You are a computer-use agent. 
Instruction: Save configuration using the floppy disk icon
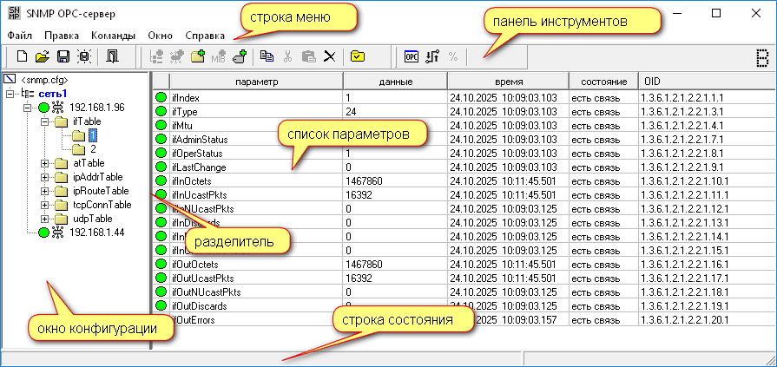pos(63,57)
